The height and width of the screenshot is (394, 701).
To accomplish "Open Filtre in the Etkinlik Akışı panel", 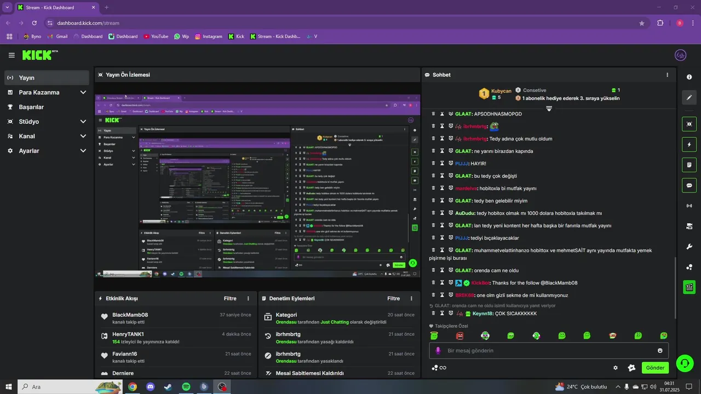I will click(x=230, y=298).
